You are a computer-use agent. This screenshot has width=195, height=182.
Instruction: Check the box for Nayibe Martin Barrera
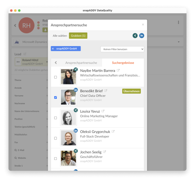(55, 77)
